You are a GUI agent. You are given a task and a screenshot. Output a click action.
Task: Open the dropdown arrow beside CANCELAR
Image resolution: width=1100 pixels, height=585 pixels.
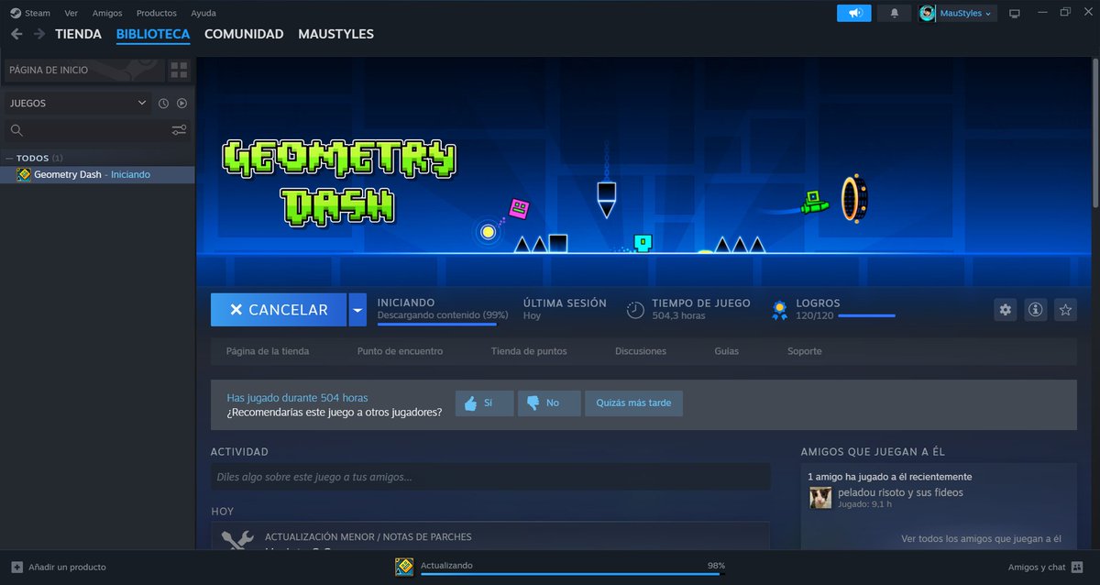357,310
